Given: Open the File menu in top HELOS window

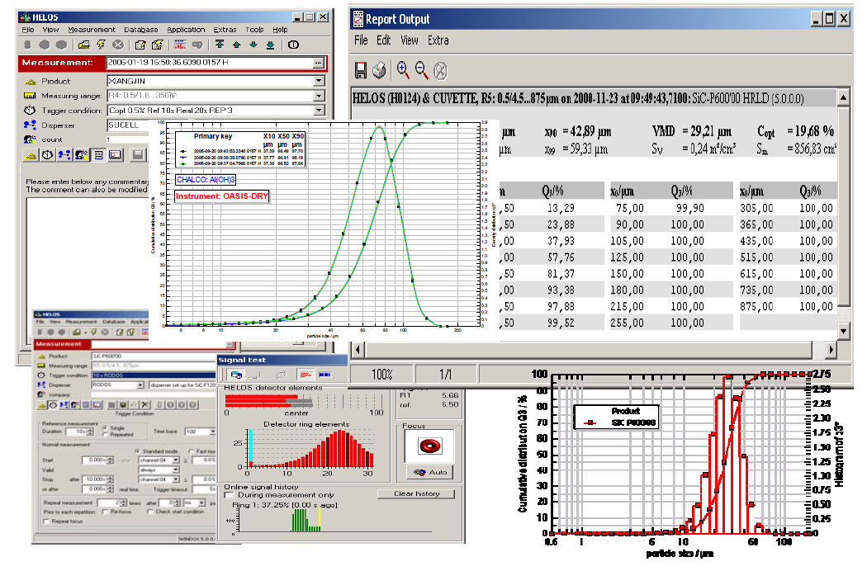Looking at the screenshot, I should [x=27, y=30].
